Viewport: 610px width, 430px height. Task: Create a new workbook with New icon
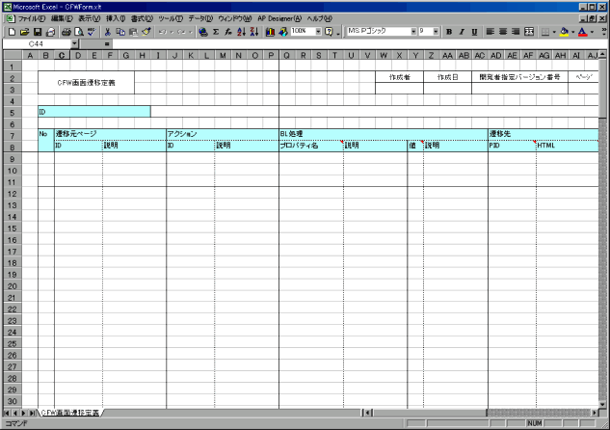click(12, 32)
